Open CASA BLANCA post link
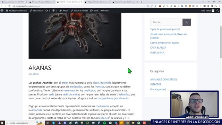 click(158, 48)
